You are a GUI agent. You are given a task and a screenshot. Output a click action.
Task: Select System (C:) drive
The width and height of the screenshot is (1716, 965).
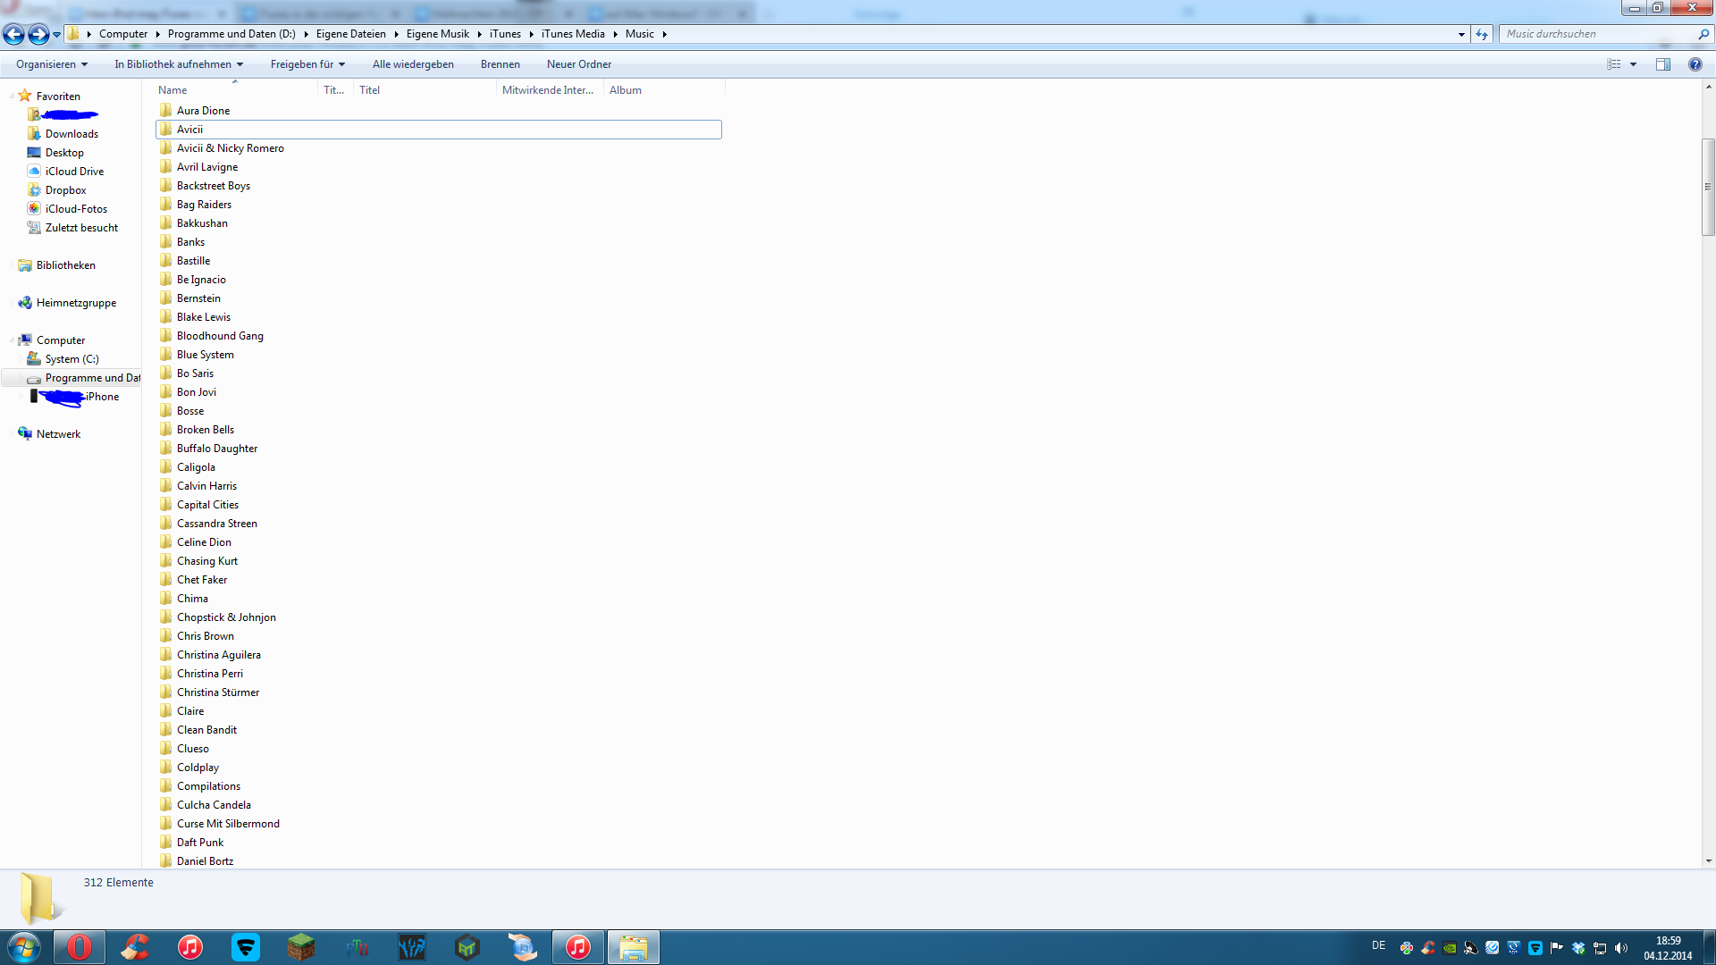tap(71, 359)
